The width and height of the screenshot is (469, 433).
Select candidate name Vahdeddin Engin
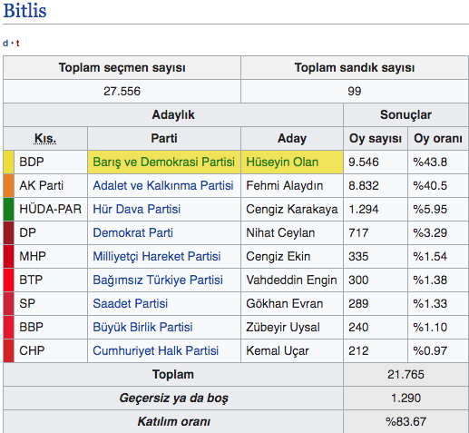tap(291, 280)
